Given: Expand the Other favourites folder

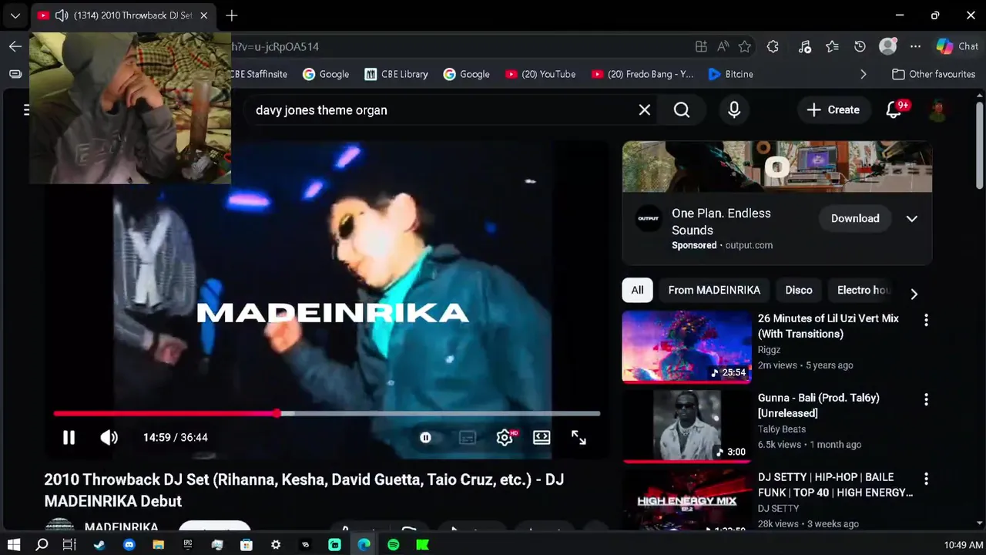Looking at the screenshot, I should coord(933,74).
